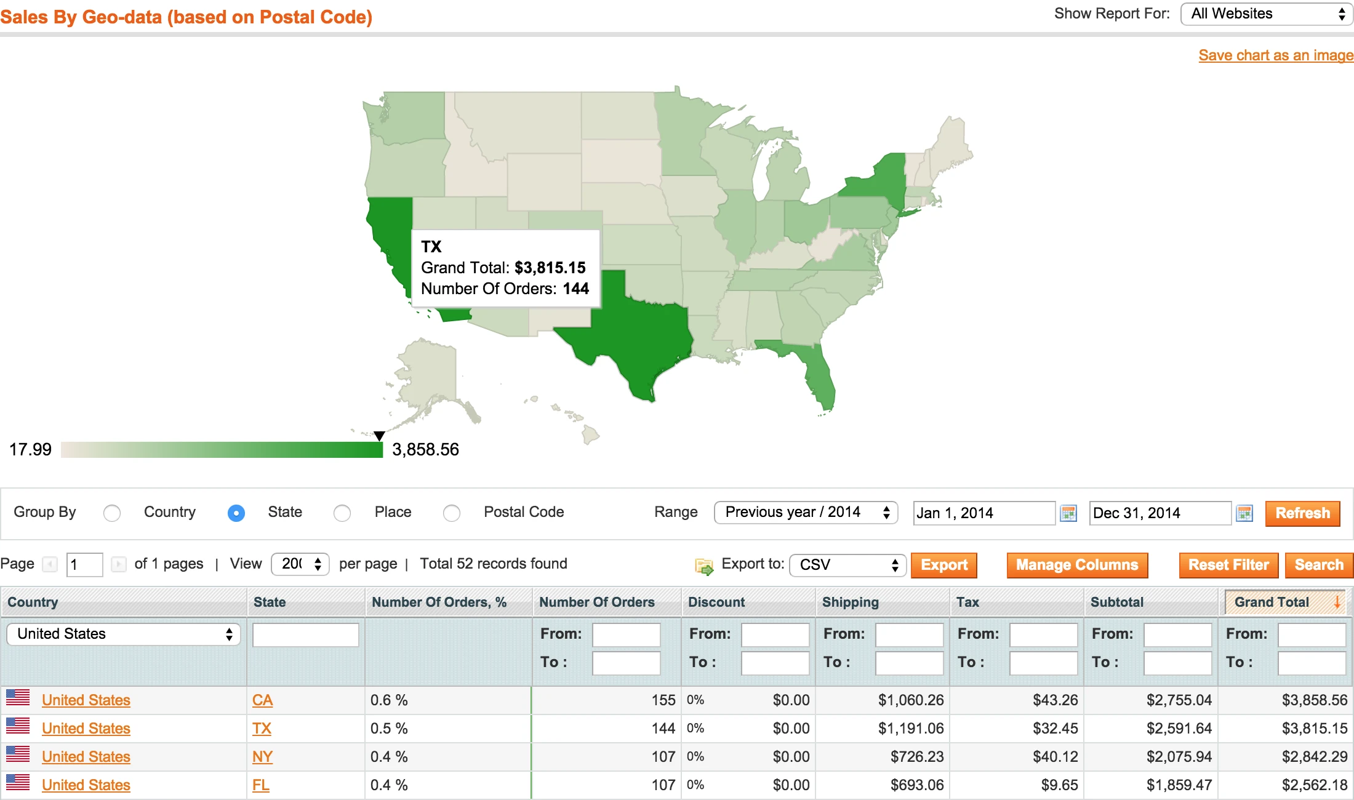Open the end date calendar picker icon
Screen dimensions: 1354x800
coord(1244,513)
